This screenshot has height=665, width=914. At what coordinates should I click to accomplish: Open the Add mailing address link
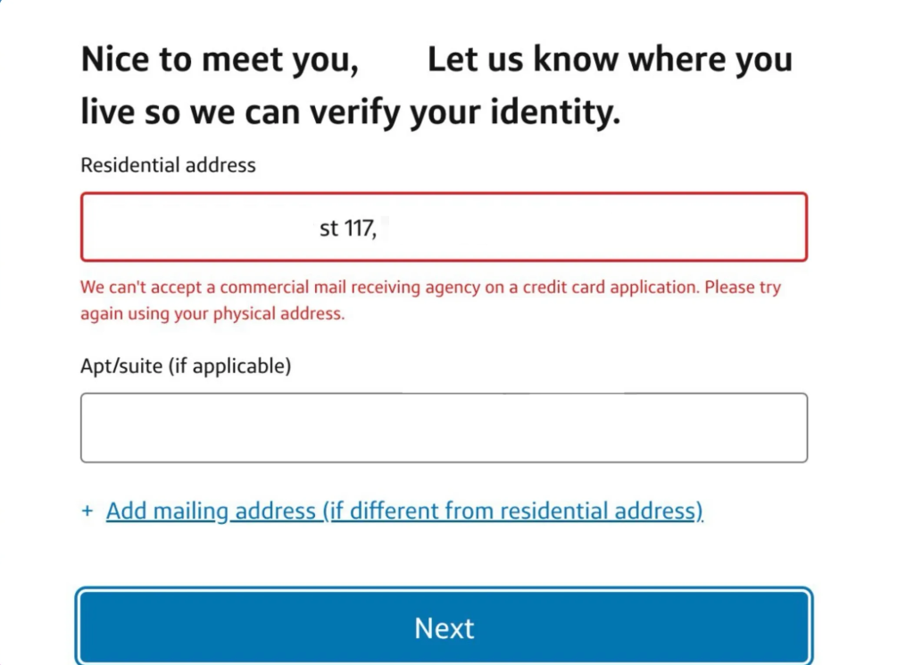coord(404,511)
